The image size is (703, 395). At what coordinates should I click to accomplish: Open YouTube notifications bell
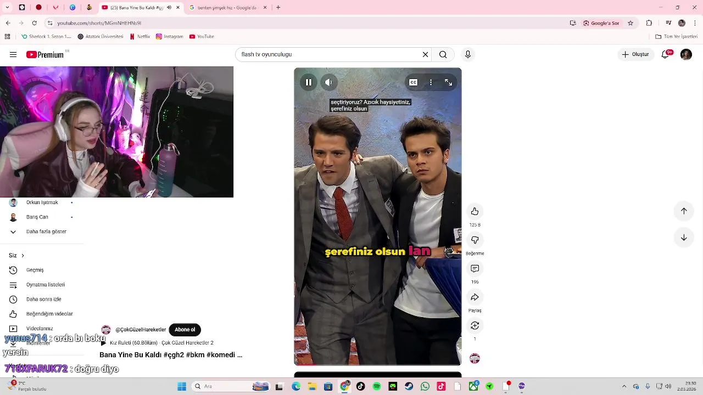(x=666, y=54)
